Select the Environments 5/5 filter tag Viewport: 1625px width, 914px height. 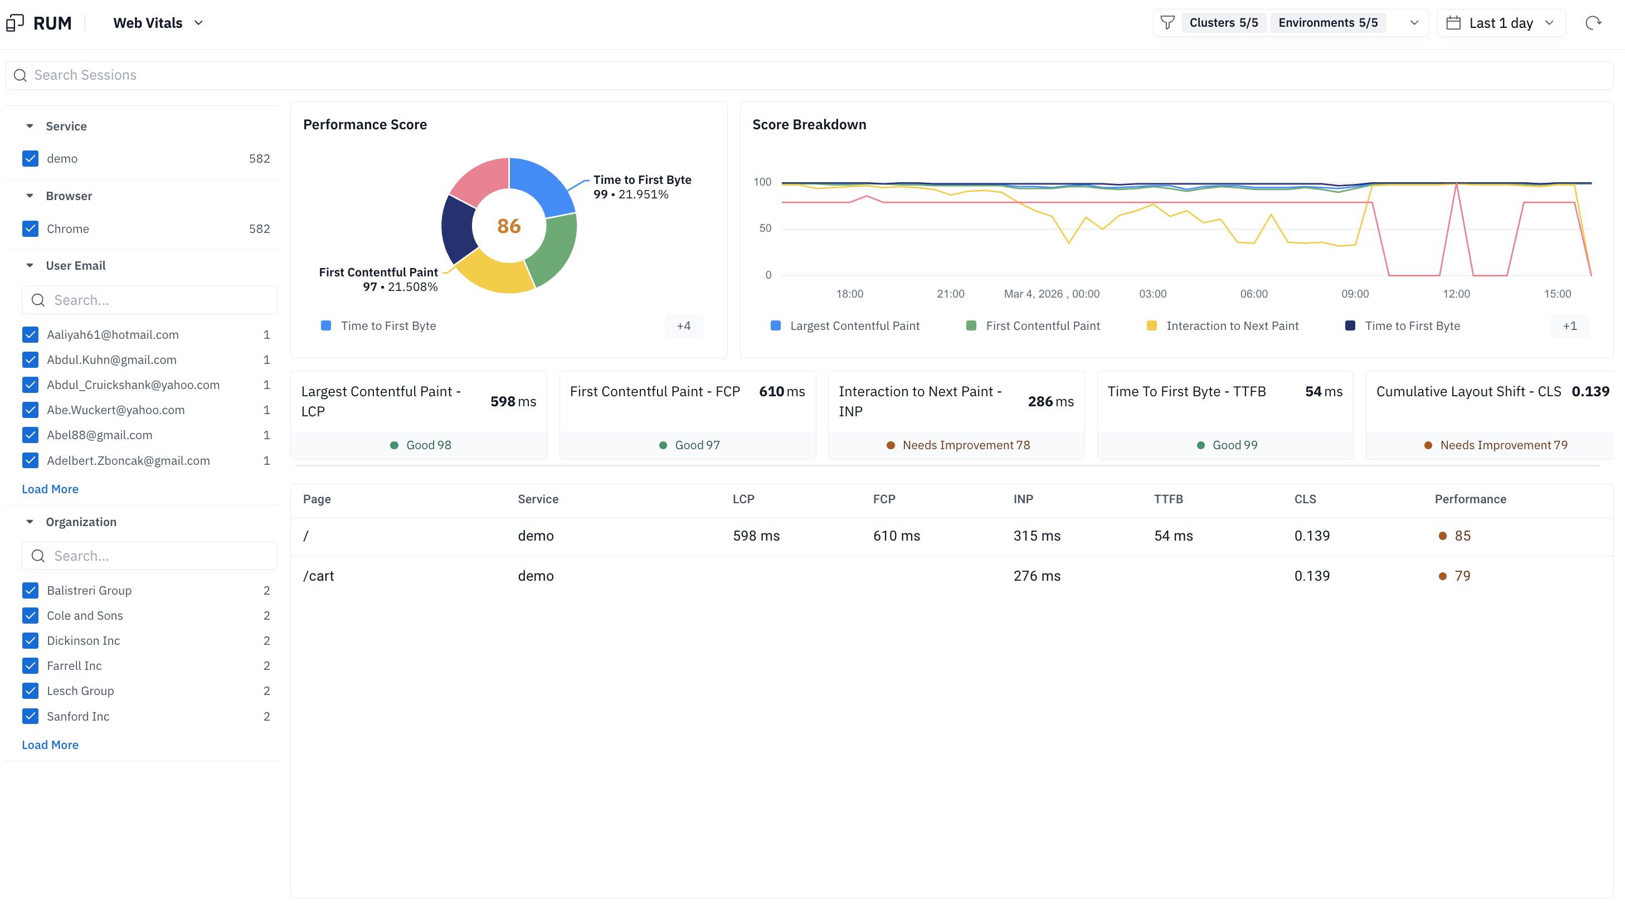[x=1327, y=23]
